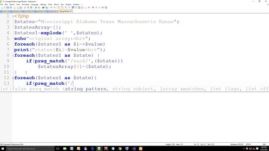Undo the last edit via toolbar
The height and width of the screenshot is (151, 269).
point(36,8)
